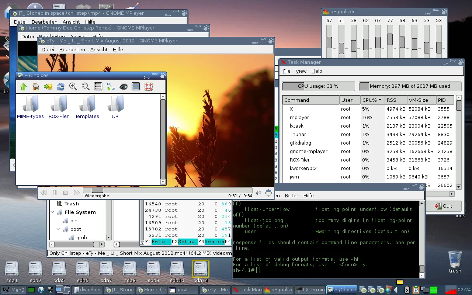Open the ROX-Filer folder
The height and width of the screenshot is (295, 472).
point(59,107)
